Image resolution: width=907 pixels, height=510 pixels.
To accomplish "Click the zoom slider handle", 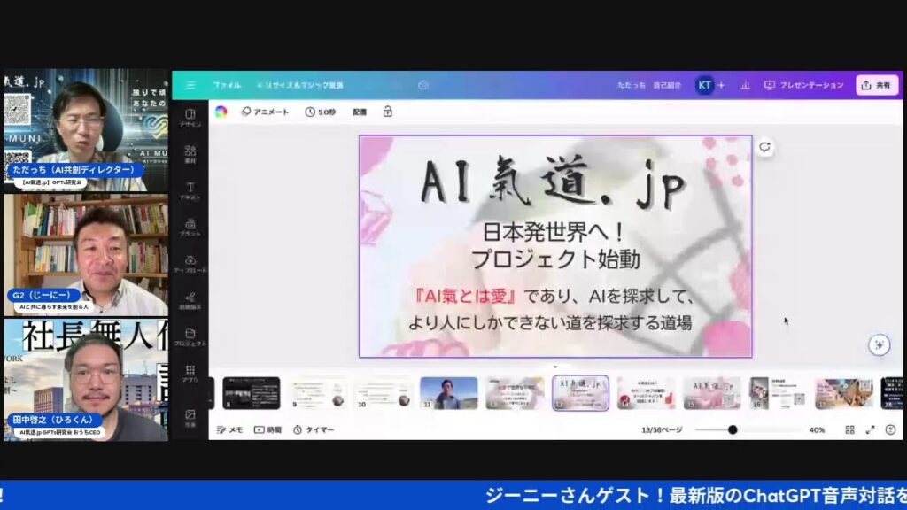I will [733, 429].
